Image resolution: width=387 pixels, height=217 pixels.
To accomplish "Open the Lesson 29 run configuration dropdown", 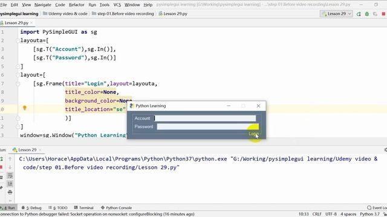I will (x=336, y=14).
